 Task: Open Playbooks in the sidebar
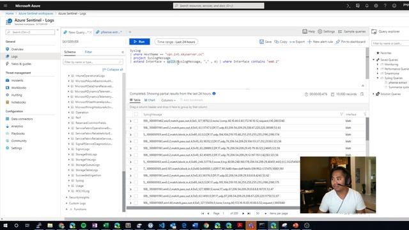point(18,134)
